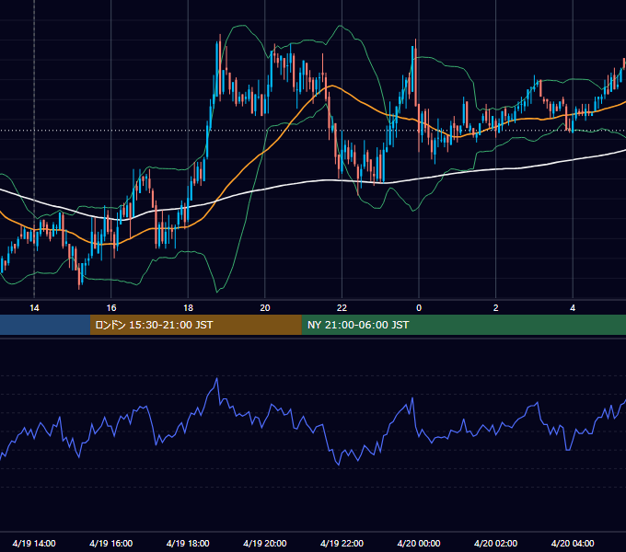This screenshot has width=626, height=552.
Task: Click time axis label 18
Action: click(188, 308)
